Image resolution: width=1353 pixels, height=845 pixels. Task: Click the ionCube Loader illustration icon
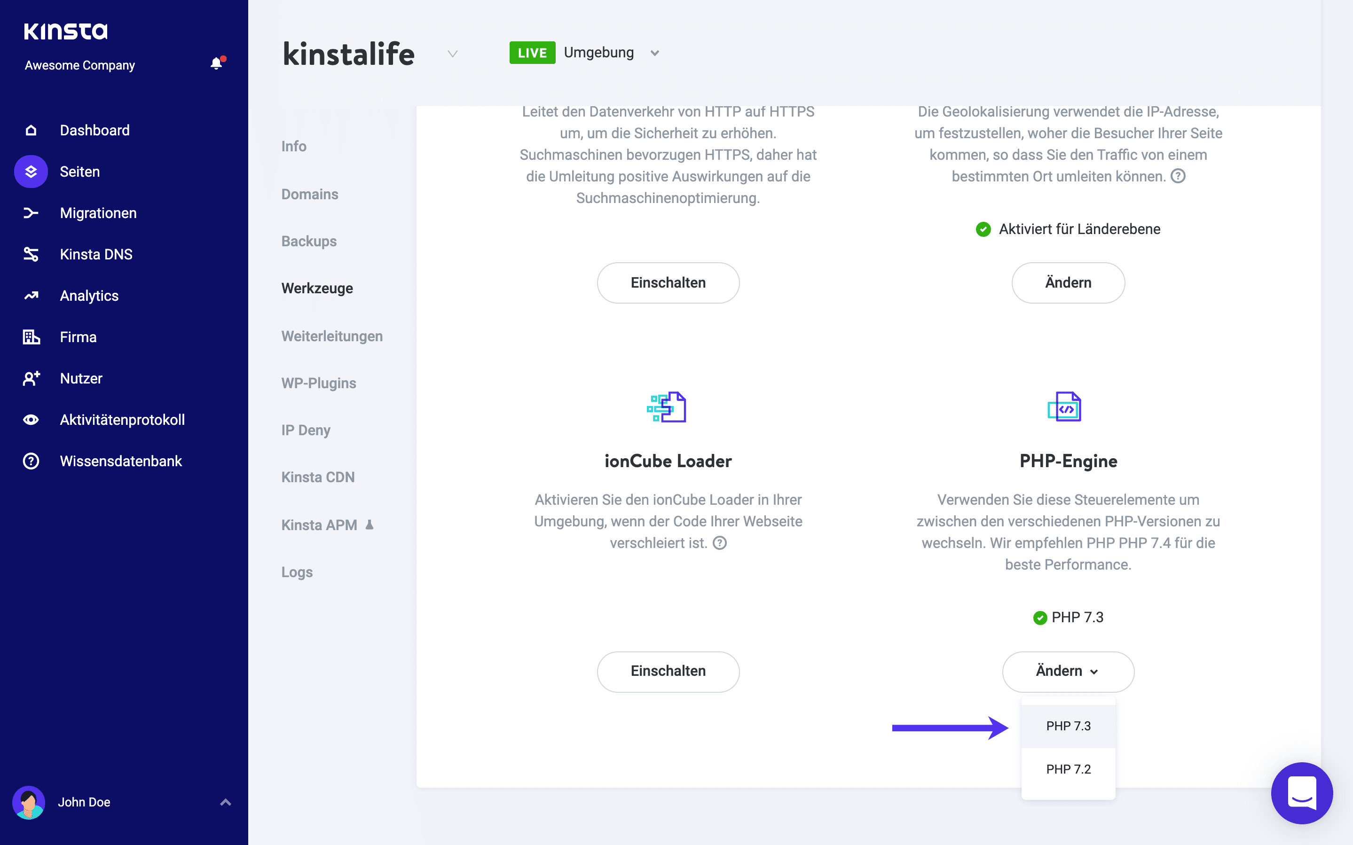[x=667, y=407]
